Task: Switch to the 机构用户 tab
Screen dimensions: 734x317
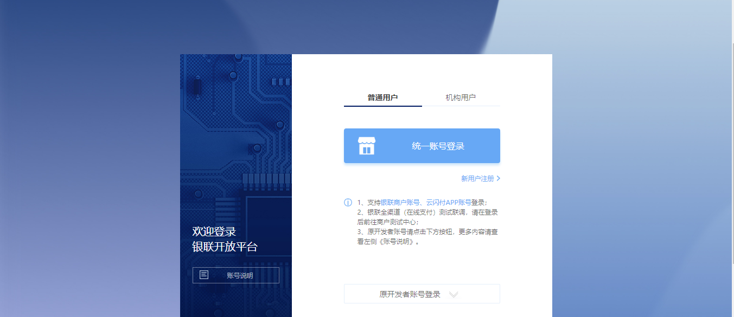Action: pyautogui.click(x=461, y=98)
